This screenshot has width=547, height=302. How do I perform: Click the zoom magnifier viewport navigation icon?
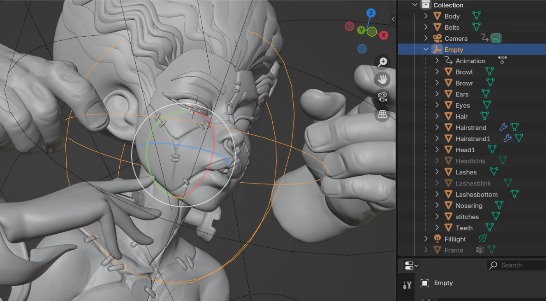[x=383, y=62]
